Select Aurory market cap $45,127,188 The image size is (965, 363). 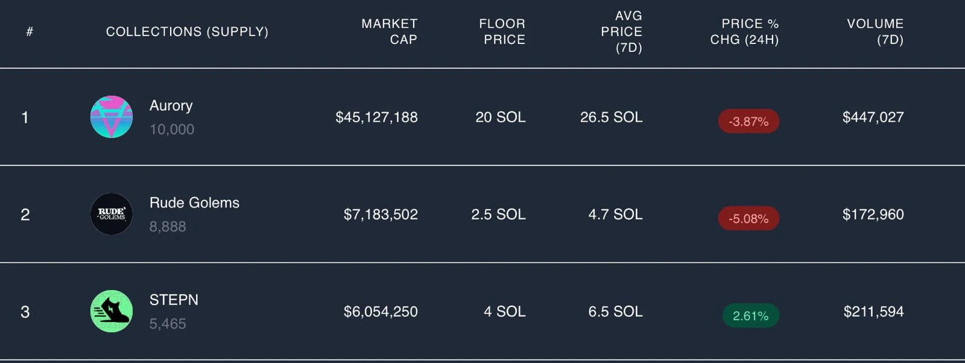tap(376, 117)
